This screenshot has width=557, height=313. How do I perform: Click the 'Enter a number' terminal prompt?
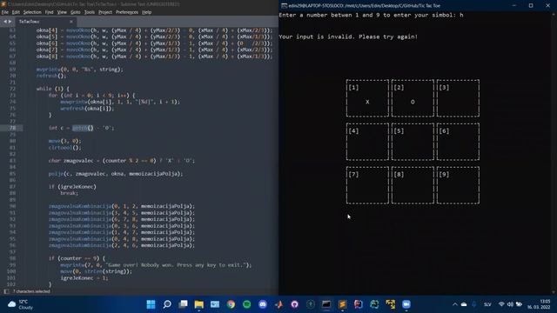pos(371,15)
